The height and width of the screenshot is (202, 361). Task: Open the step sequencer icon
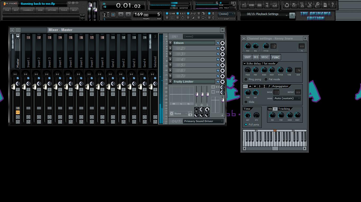pos(252,5)
